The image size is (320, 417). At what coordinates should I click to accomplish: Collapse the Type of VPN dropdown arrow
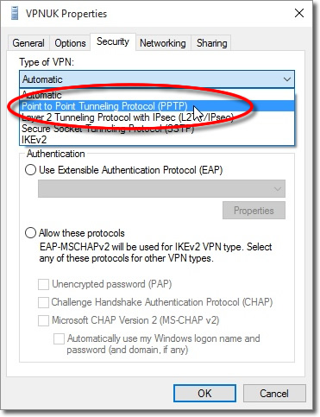click(286, 79)
